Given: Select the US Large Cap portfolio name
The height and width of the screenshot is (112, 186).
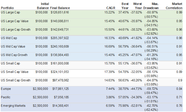Looking at the screenshot, I should tap(11, 13).
